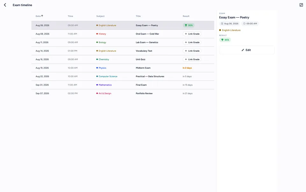The image size is (306, 192).
Task: Sort by the Subject column header
Action: click(x=100, y=16)
